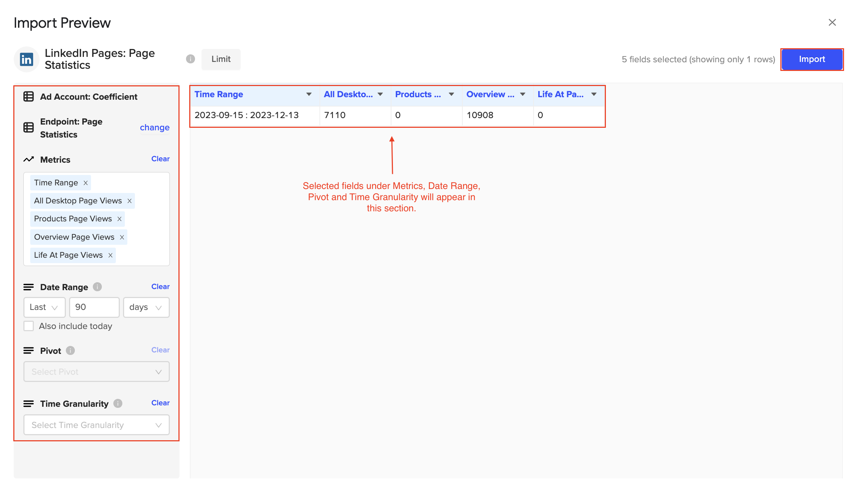857x491 pixels.
Task: Click Date Range info icon
Action: [97, 287]
